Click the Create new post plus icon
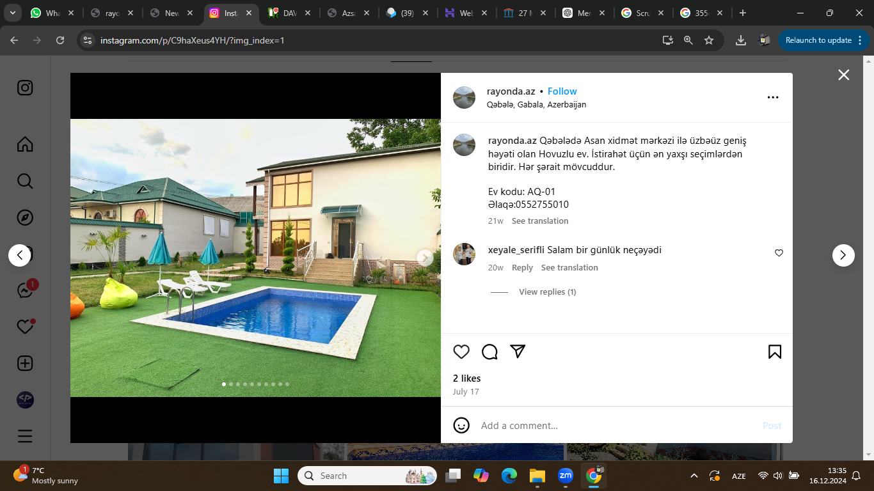874x491 pixels. (x=25, y=364)
